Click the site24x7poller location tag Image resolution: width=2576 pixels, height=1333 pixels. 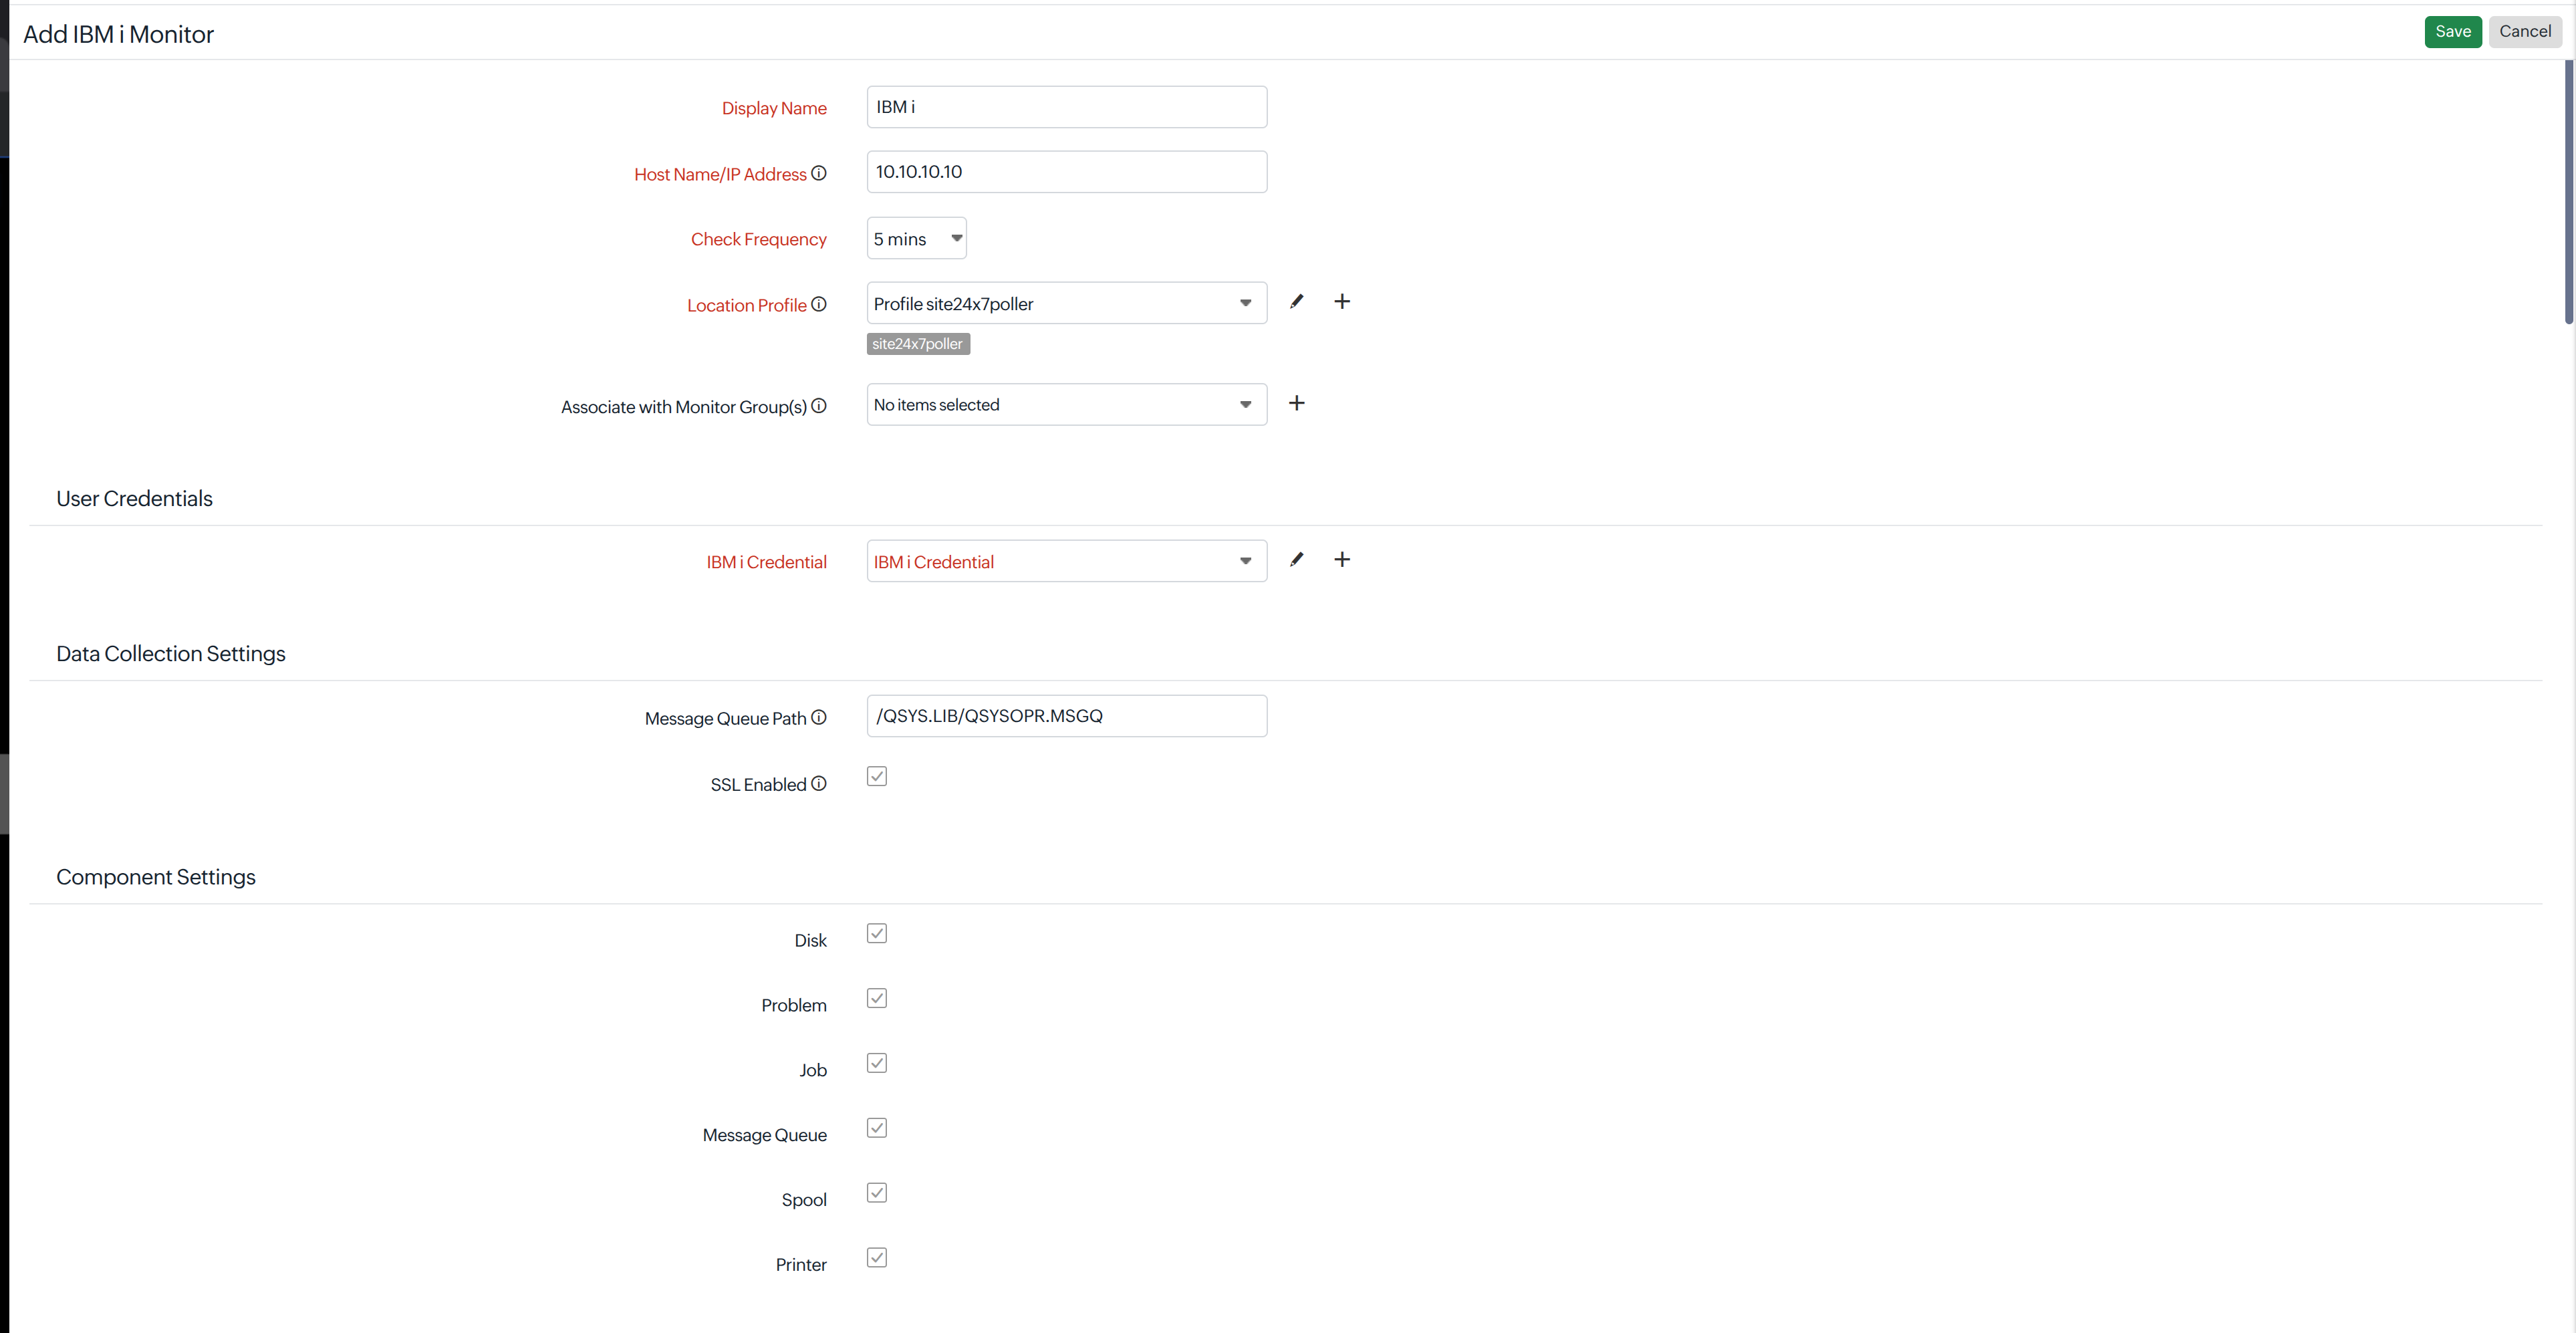point(918,344)
